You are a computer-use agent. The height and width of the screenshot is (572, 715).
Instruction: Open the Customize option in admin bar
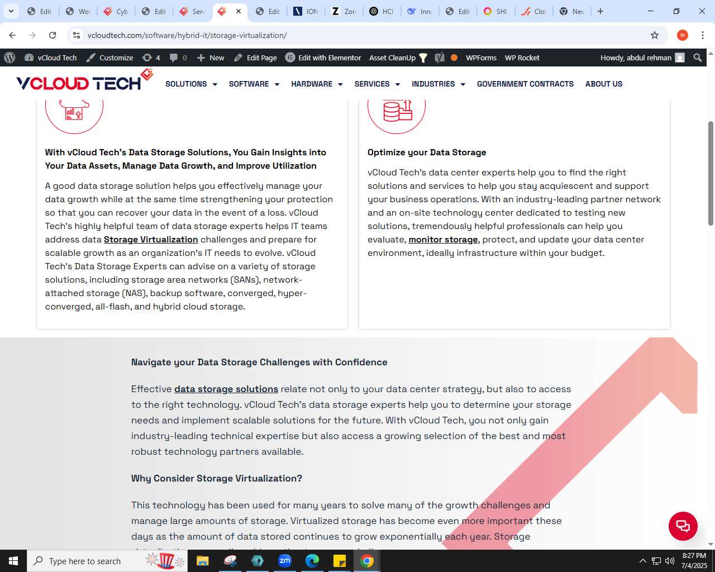coord(110,58)
